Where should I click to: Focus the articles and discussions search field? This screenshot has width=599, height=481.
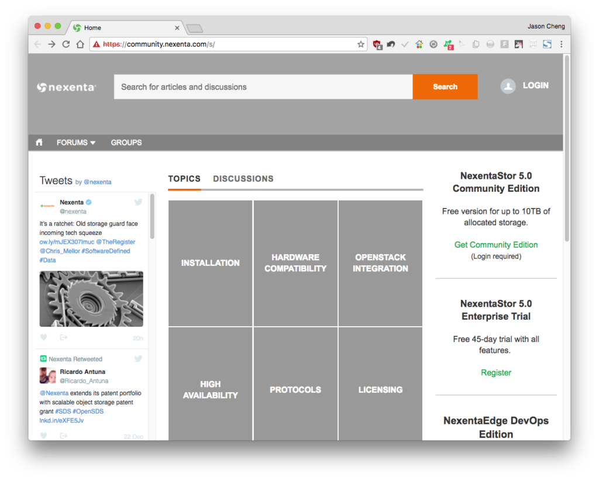coord(263,86)
